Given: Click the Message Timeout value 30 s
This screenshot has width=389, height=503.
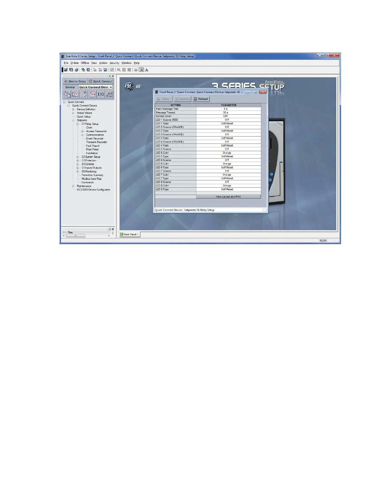Looking at the screenshot, I should 229,112.
